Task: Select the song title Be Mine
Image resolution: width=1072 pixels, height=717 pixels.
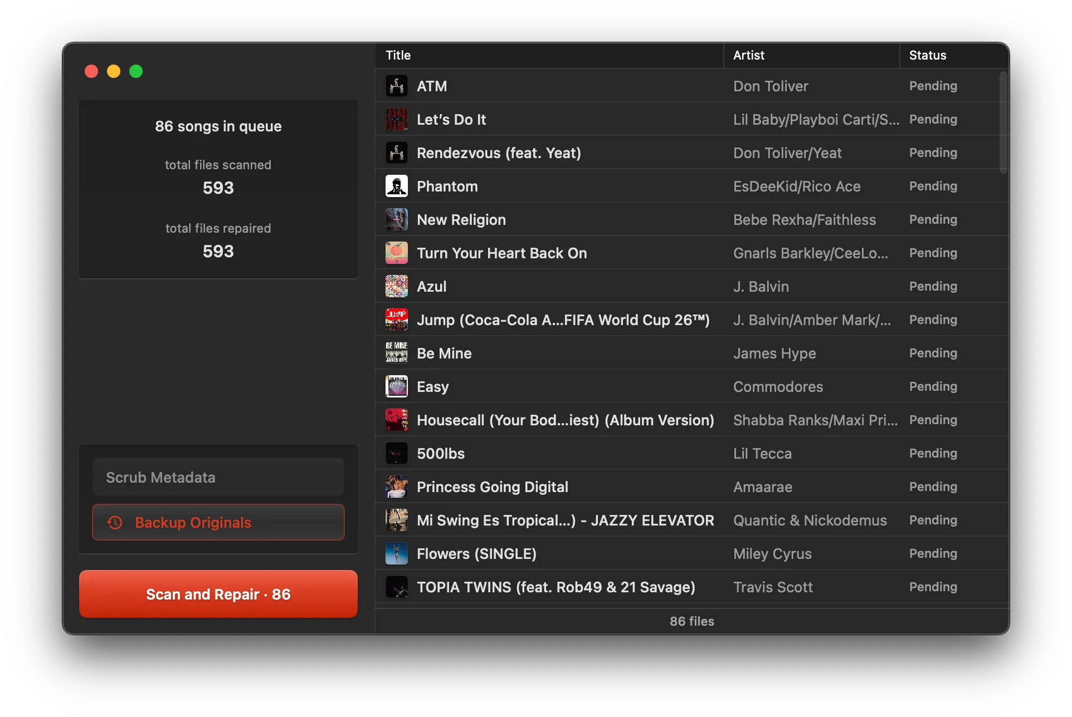Action: point(444,353)
